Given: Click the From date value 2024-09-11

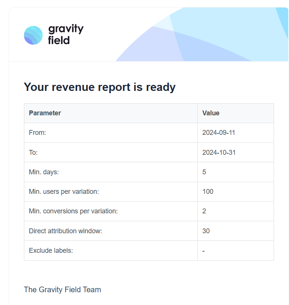Looking at the screenshot, I should pos(219,133).
